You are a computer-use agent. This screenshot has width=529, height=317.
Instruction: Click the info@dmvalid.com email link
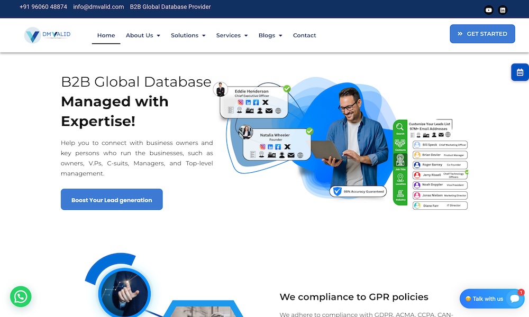coord(98,7)
